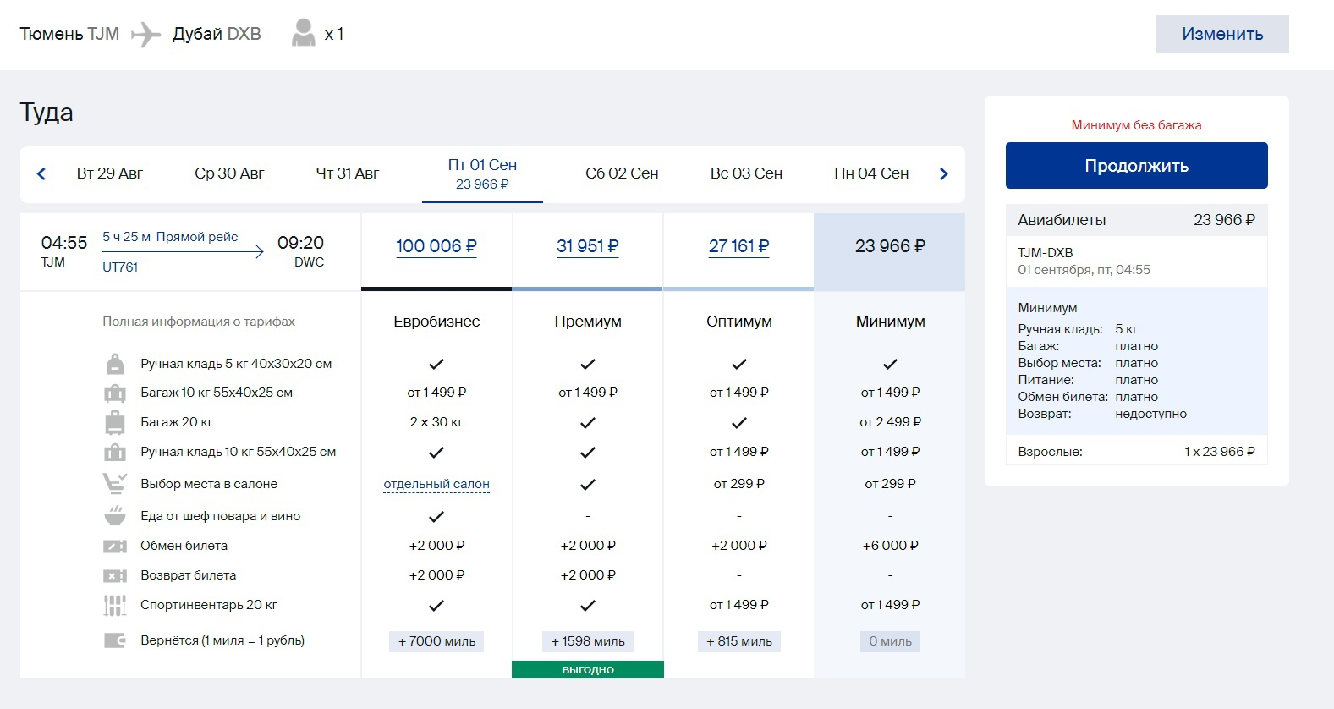This screenshot has width=1334, height=709.
Task: Choose the Премиум fare 31 951 ₽
Action: [x=588, y=246]
